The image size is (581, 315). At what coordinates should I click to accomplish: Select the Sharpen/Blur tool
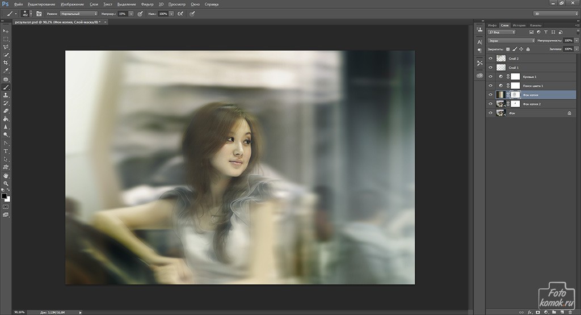(x=6, y=127)
